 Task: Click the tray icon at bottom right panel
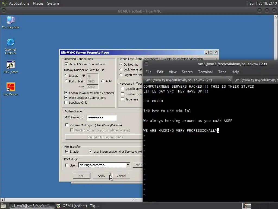[x=247, y=206]
